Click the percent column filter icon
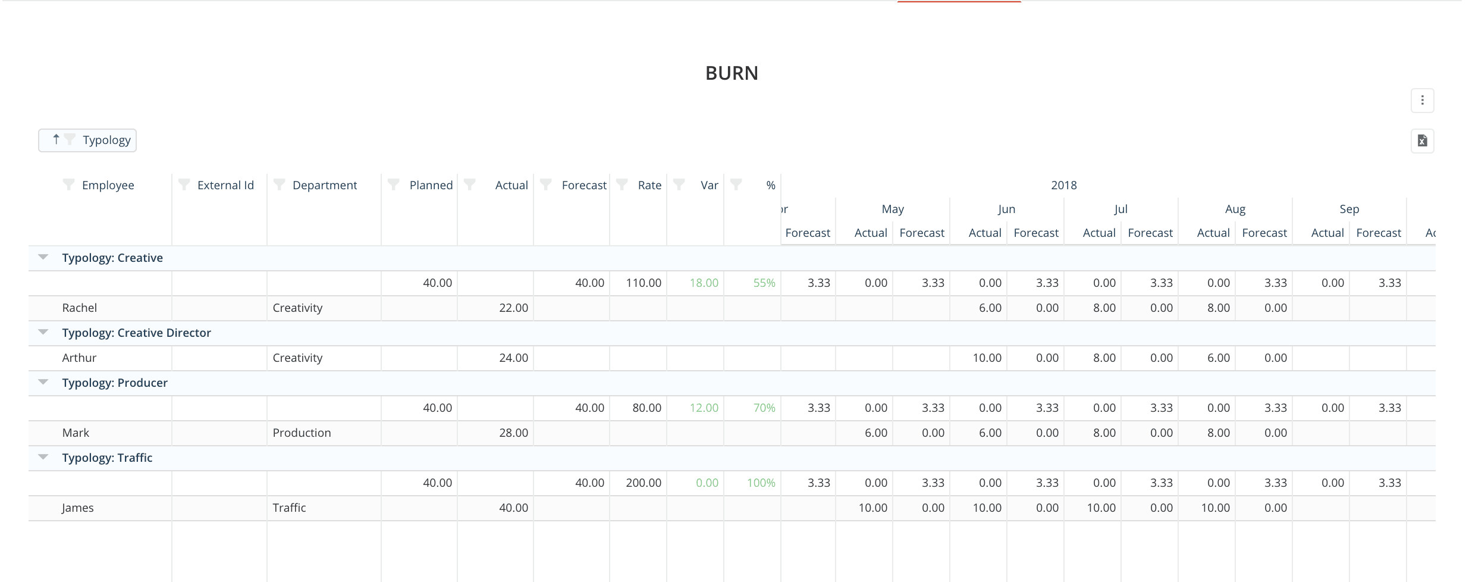This screenshot has height=582, width=1469. tap(736, 185)
